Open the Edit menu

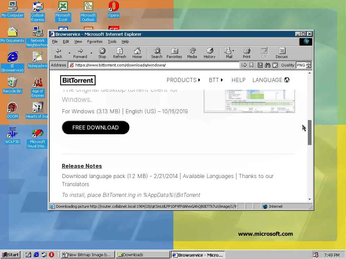coord(66,41)
